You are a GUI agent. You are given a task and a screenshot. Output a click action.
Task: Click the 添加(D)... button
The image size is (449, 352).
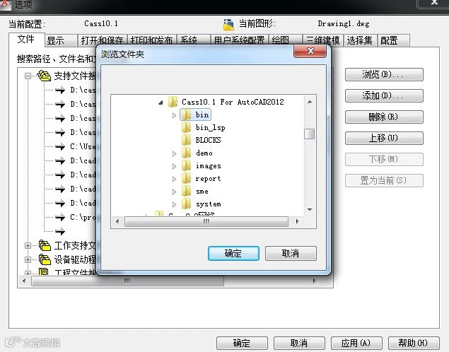(x=384, y=95)
